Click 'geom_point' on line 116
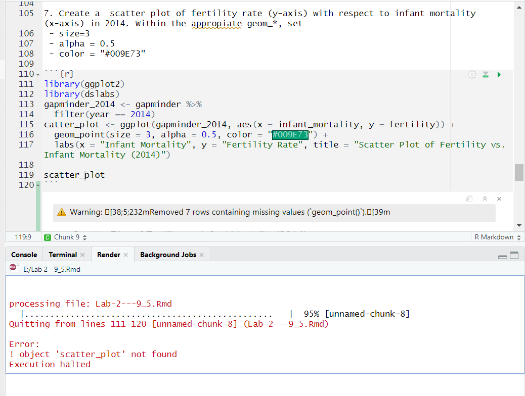Image resolution: width=525 pixels, height=396 pixels. pyautogui.click(x=79, y=135)
